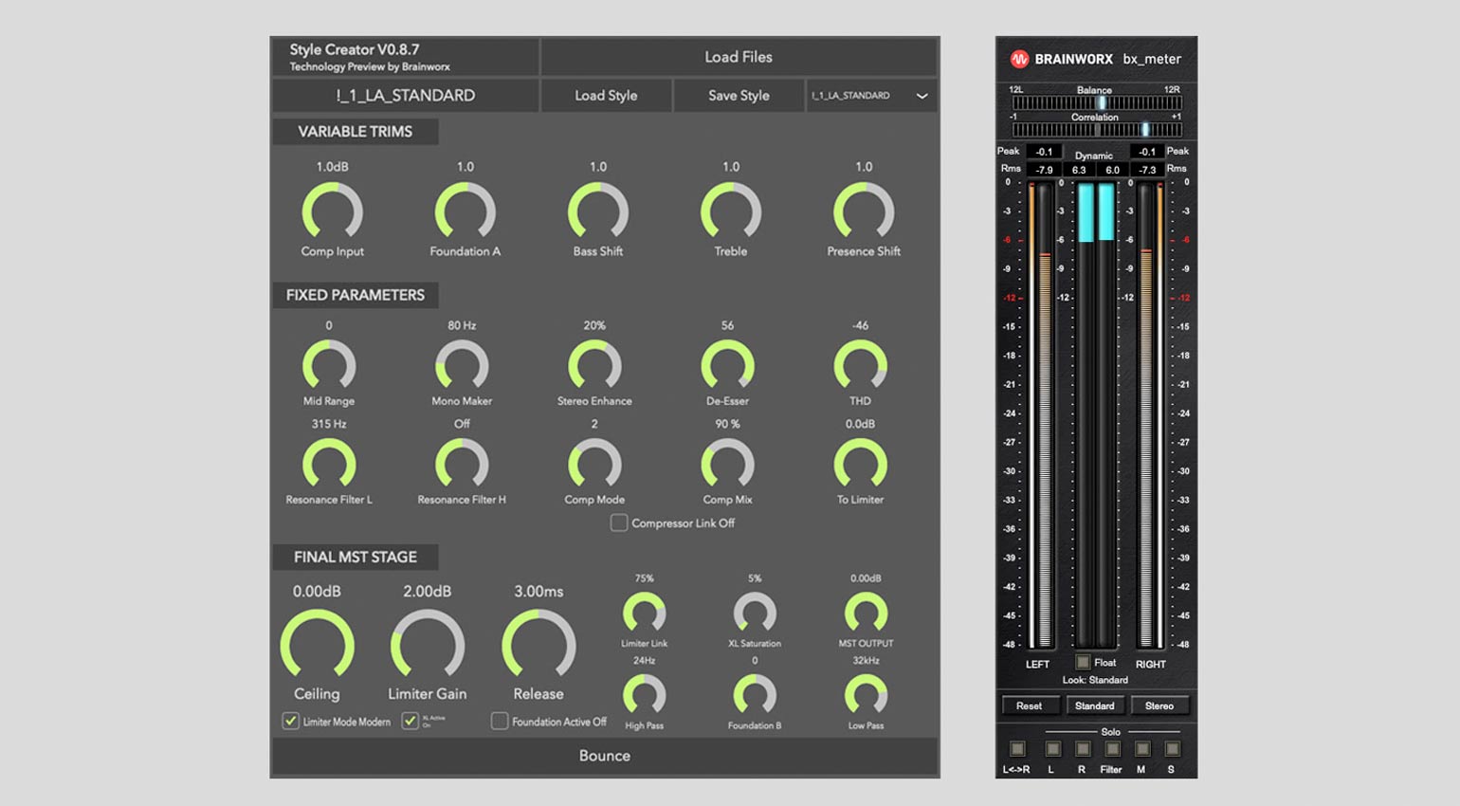Screen dimensions: 1460x806
Task: Click the Dynamic 6.0 readout
Action: coord(1112,170)
